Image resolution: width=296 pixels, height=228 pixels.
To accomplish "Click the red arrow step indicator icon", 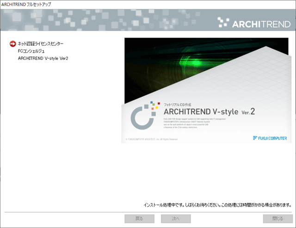I will 13,44.
